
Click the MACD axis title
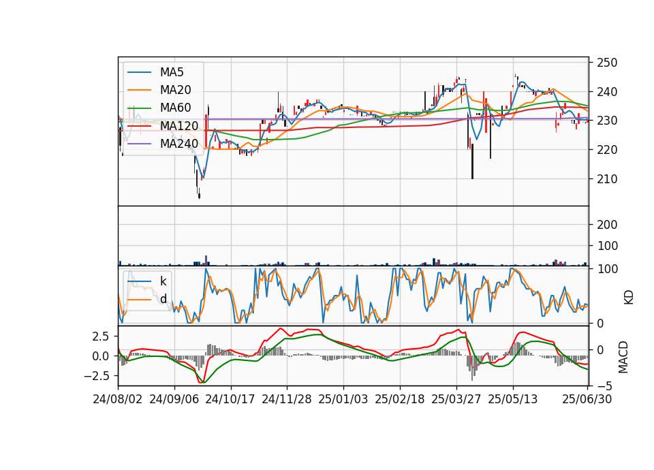[x=623, y=357]
